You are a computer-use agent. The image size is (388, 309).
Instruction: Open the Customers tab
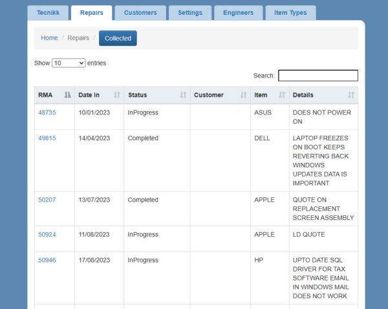pyautogui.click(x=140, y=13)
